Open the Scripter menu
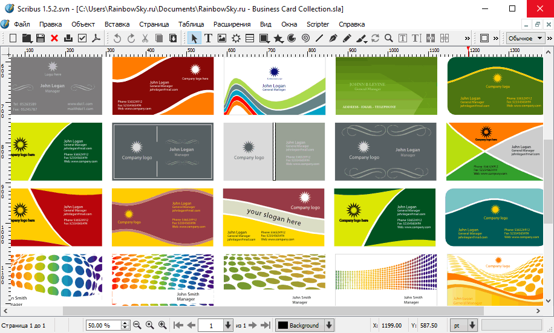The height and width of the screenshot is (333, 554). (318, 24)
